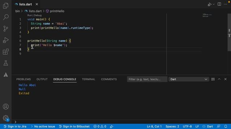This screenshot has width=231, height=129.
Task: Switch to the PROBLEMS panel tab
Action: (23, 79)
